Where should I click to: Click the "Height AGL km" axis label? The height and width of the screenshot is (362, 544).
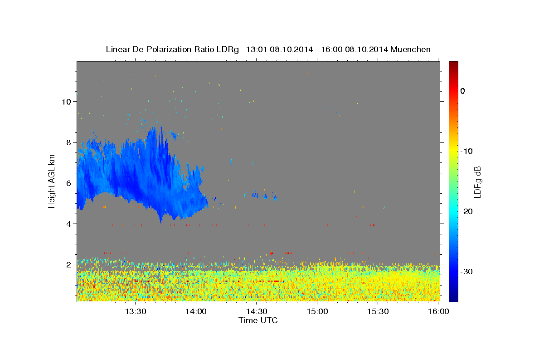52,181
